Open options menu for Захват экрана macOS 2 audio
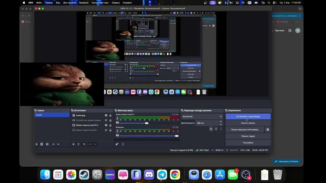Viewport: 326px width, 183px height. tap(117, 118)
